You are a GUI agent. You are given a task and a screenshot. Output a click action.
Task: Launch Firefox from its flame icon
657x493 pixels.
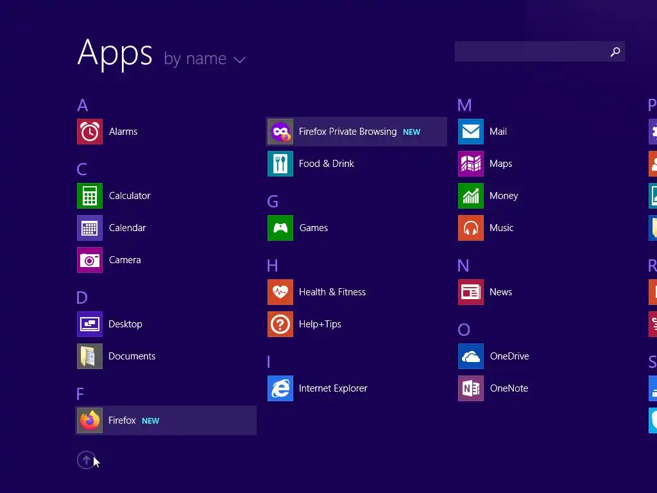tap(90, 420)
